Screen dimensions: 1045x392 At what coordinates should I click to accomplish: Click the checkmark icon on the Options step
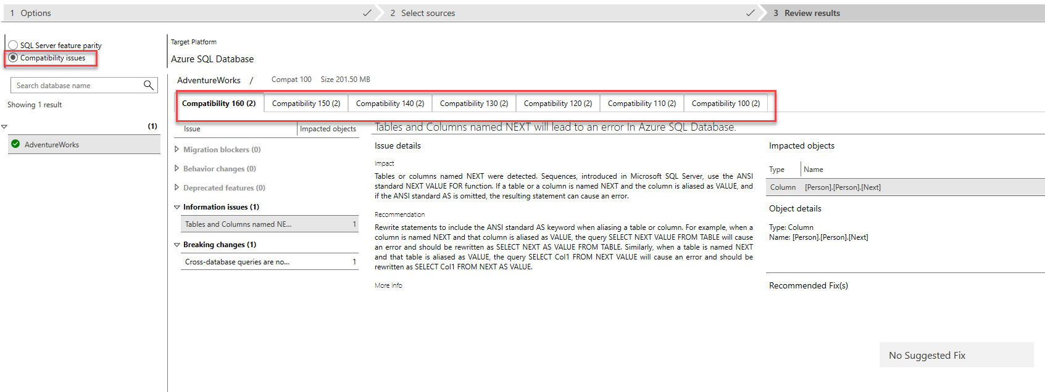[x=367, y=12]
